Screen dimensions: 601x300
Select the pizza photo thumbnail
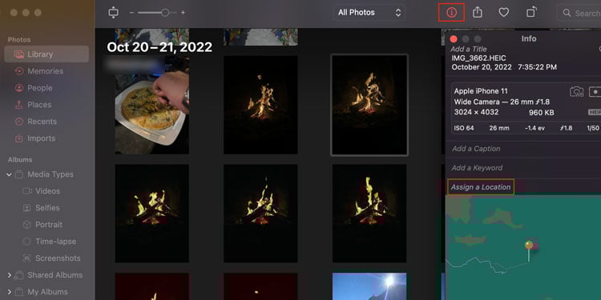pos(151,105)
